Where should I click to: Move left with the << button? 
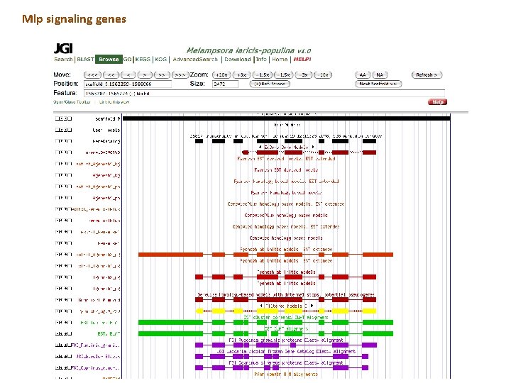point(111,75)
